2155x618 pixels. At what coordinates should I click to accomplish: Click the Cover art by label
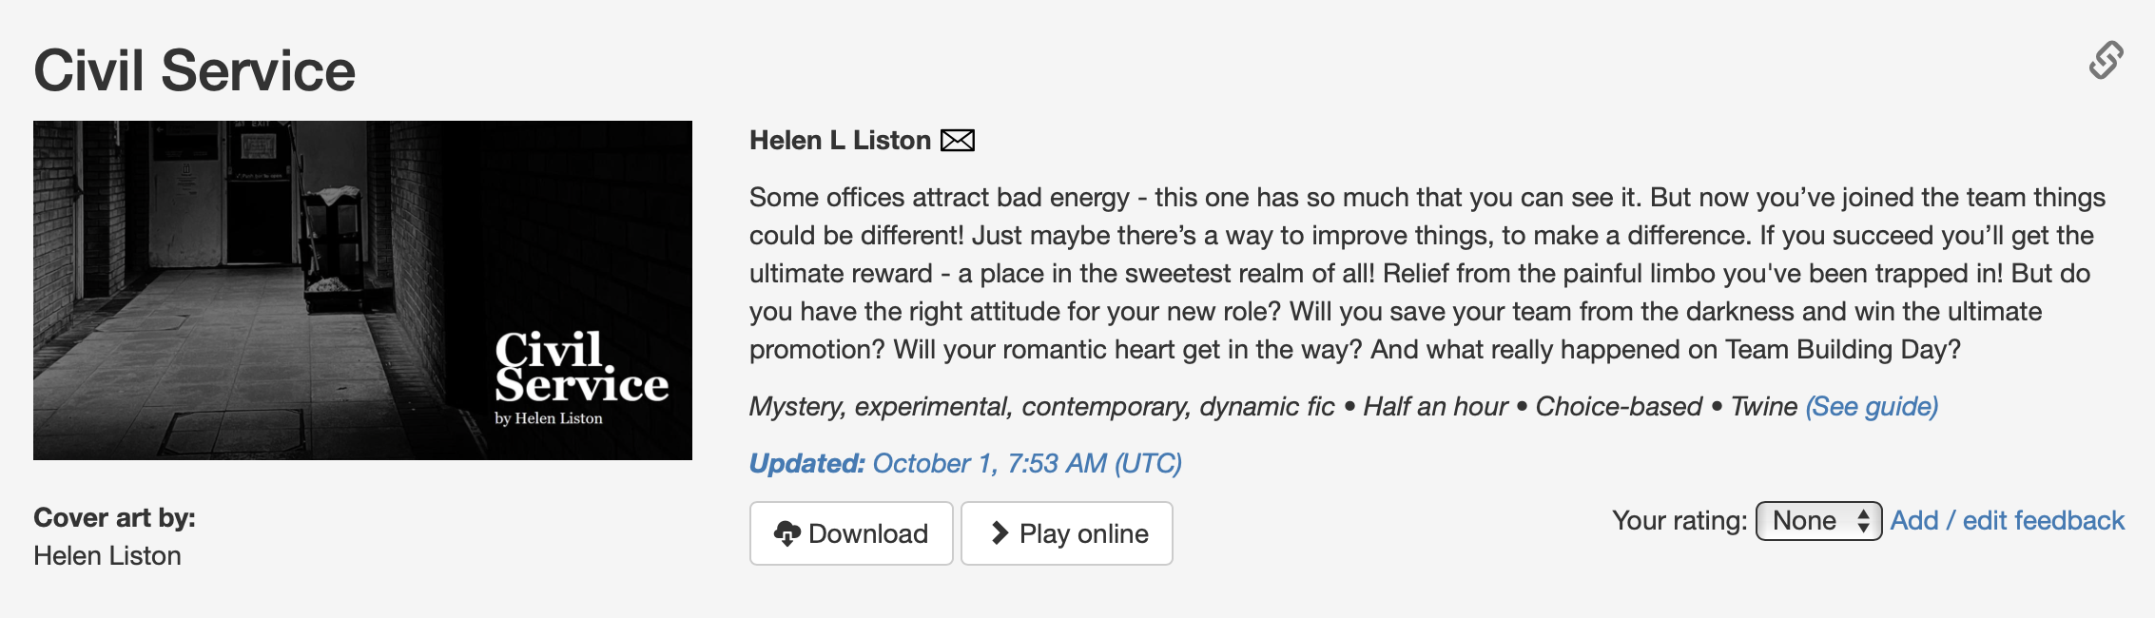114,518
